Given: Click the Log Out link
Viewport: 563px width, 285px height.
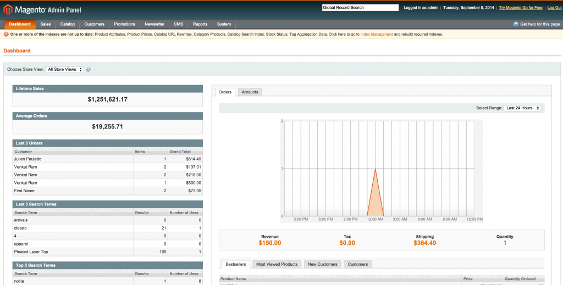Looking at the screenshot, I should (x=554, y=8).
